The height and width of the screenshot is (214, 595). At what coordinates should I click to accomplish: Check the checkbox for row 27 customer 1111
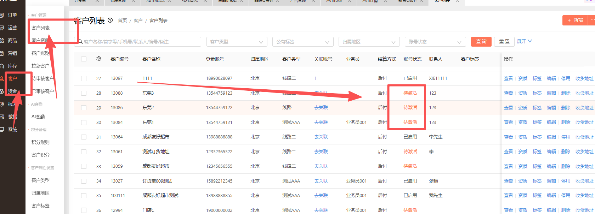coord(84,78)
